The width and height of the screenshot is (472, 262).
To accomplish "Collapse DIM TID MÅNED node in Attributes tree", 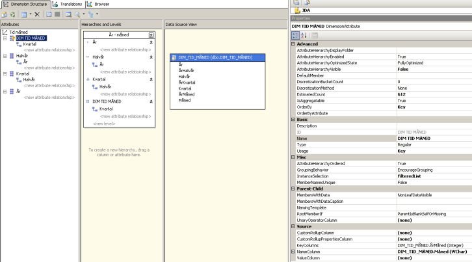I will [5, 38].
